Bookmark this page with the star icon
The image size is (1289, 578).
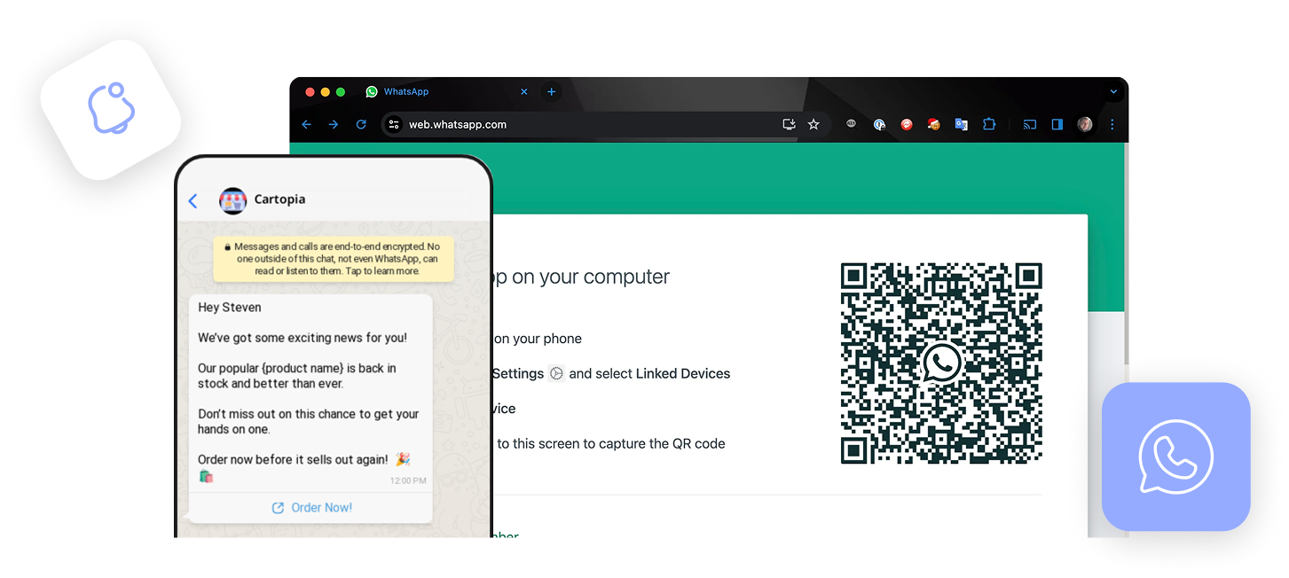coord(813,125)
